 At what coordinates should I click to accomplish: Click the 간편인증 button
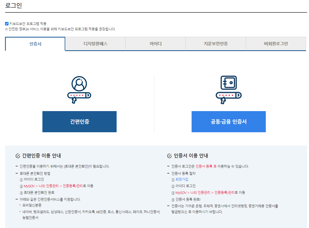coord(79,122)
